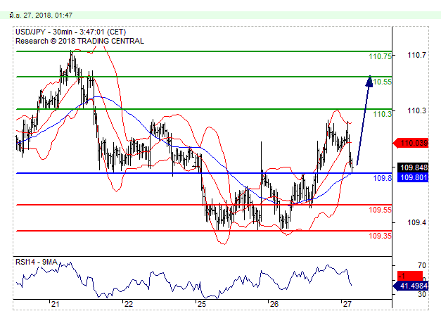441x323 pixels.
Task: Click the 110.7 price axis value
Action: [417, 55]
